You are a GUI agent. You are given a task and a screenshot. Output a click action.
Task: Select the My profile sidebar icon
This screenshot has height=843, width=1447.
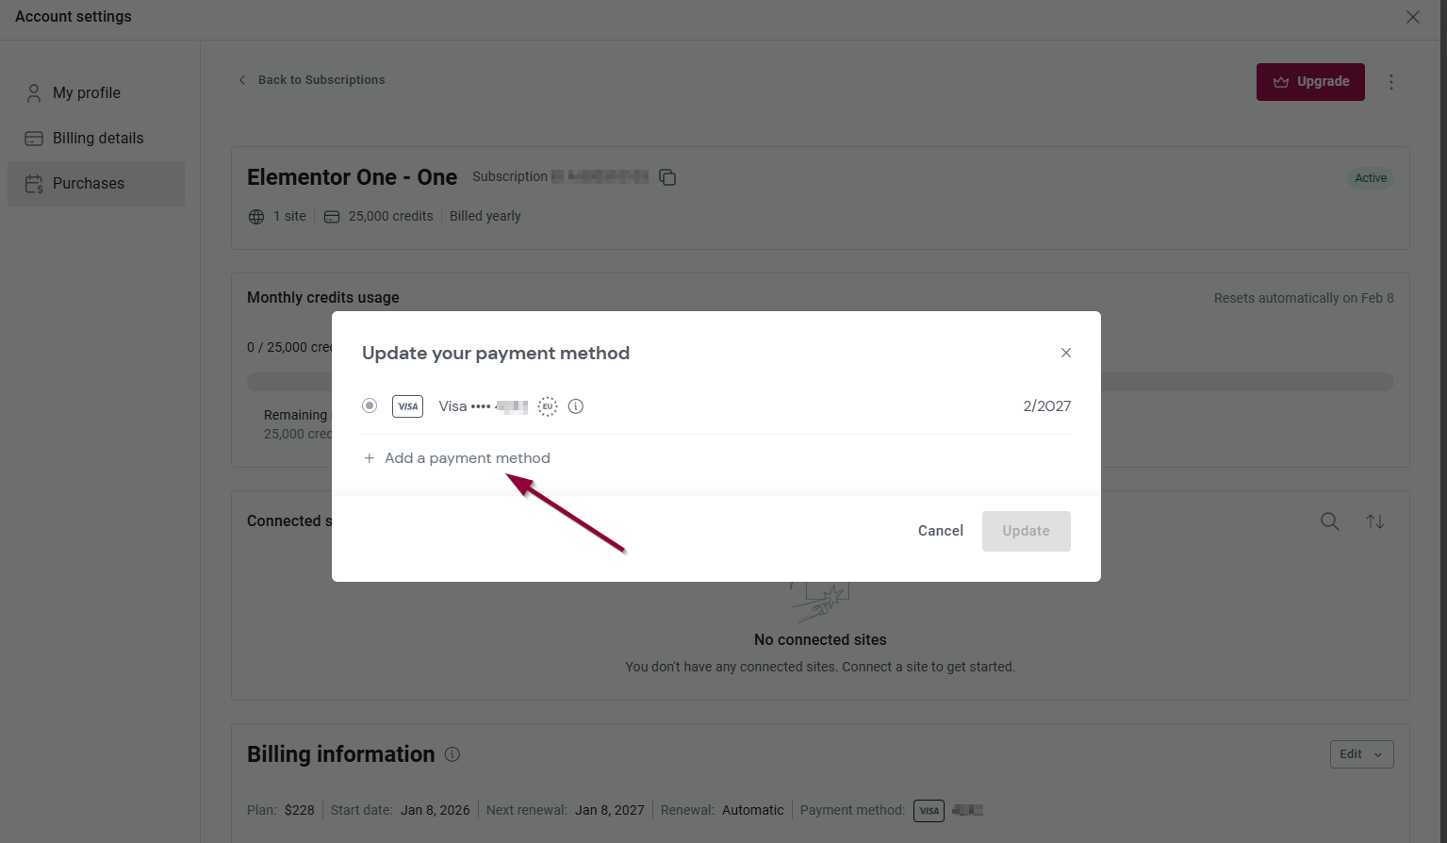click(x=34, y=92)
